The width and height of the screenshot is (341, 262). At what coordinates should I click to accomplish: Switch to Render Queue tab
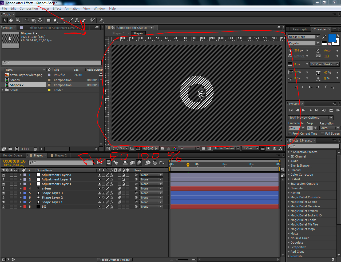click(x=13, y=155)
